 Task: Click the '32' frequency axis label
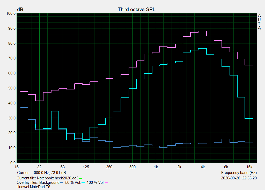(x=39, y=167)
